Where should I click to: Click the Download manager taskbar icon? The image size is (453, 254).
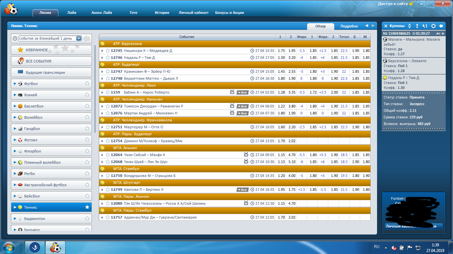coord(35,247)
